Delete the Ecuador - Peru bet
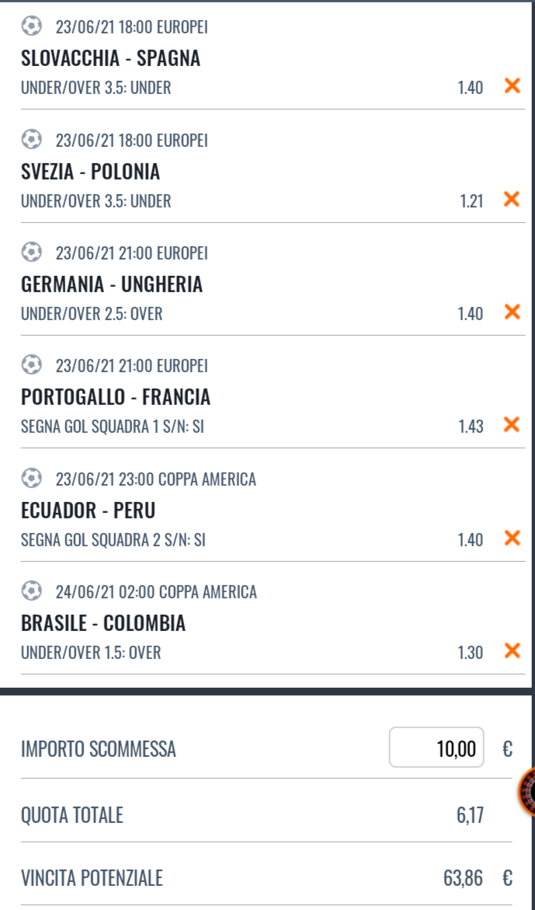535x910 pixels. 512,538
